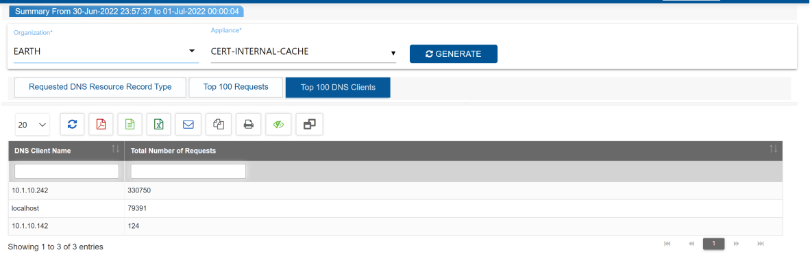
Task: Open the Appliance dropdown CERT-INTERNAL-CACHE
Action: point(303,52)
